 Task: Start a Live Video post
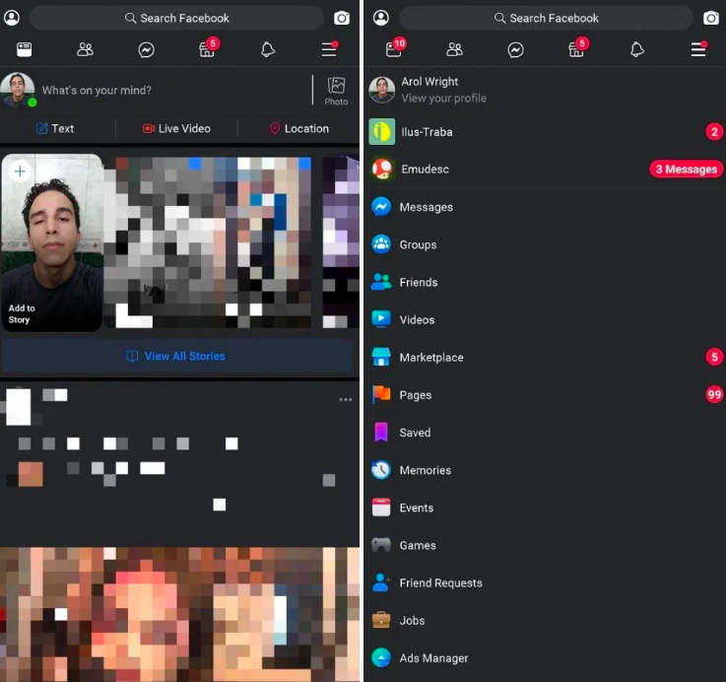click(176, 128)
